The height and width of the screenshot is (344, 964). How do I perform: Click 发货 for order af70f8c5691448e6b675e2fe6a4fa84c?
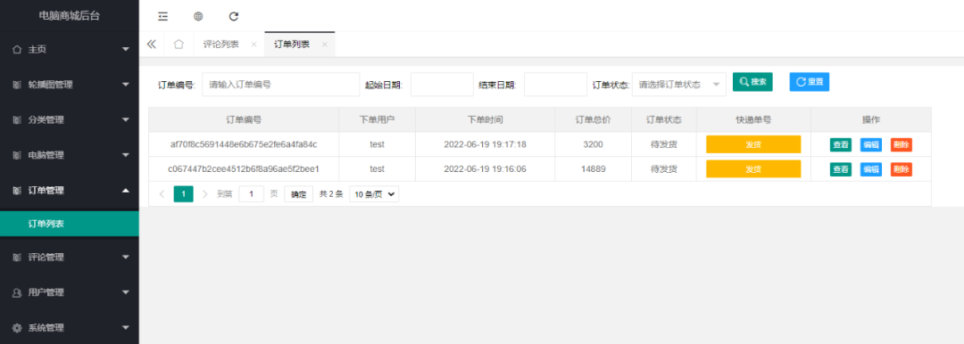point(753,144)
